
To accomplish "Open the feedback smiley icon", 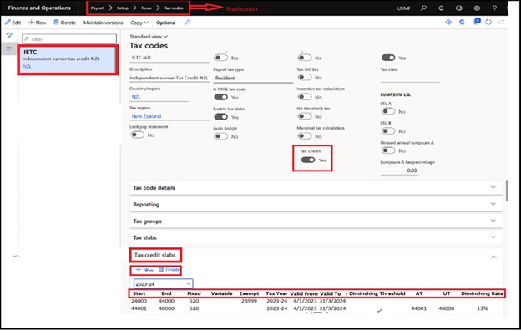I will pos(459,8).
